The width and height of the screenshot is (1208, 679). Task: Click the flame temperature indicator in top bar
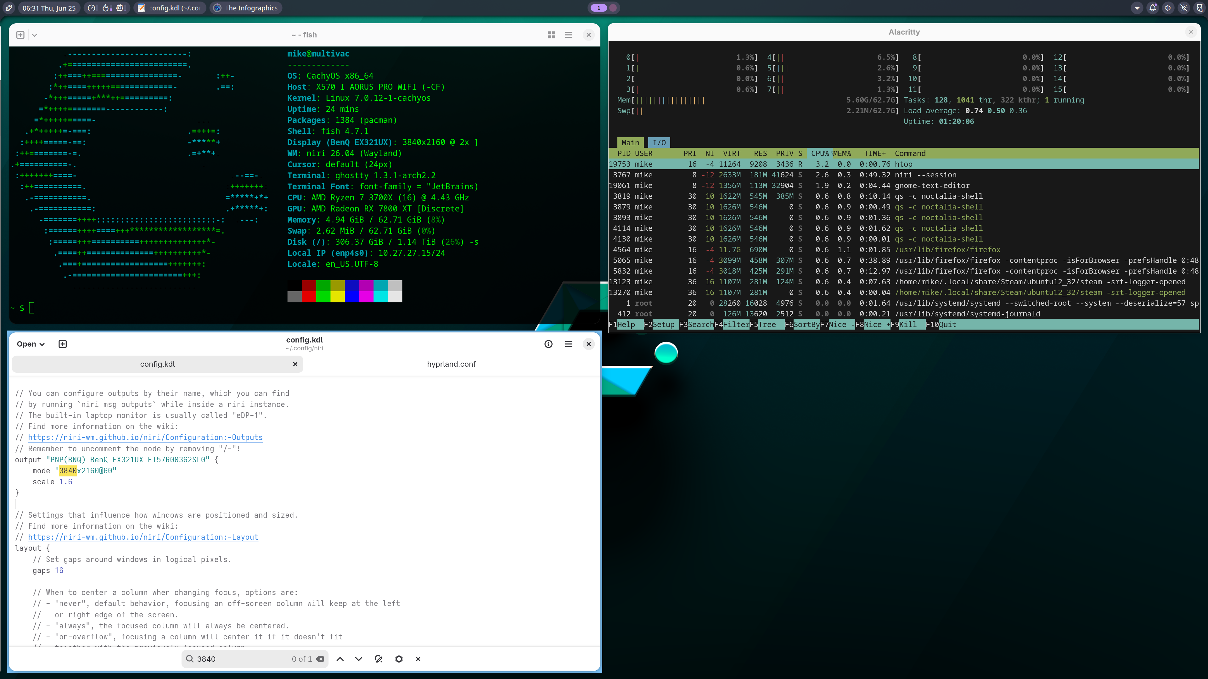(106, 8)
